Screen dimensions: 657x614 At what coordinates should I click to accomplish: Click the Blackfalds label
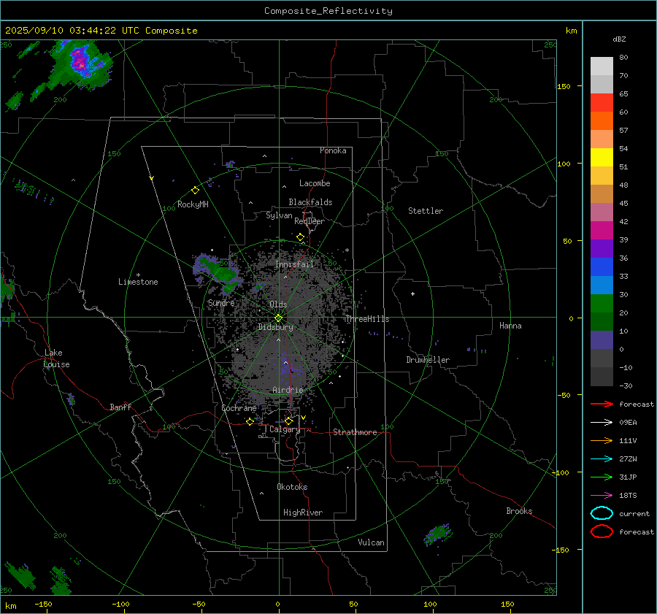(310, 202)
